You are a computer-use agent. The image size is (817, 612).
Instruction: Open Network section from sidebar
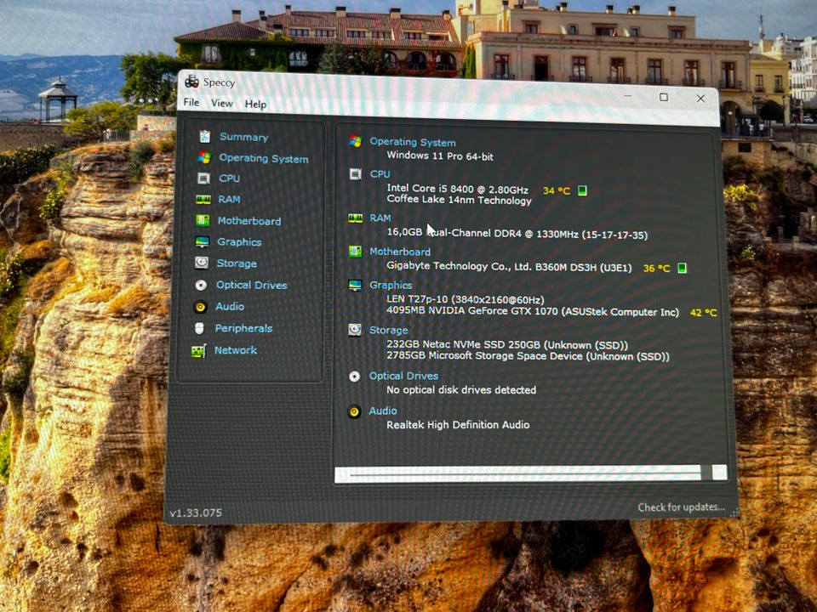(236, 350)
